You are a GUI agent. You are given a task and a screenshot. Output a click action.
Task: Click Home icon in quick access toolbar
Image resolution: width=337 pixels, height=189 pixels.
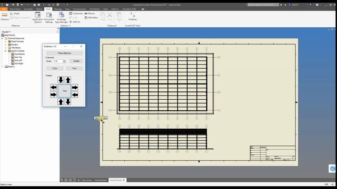coord(34,5)
